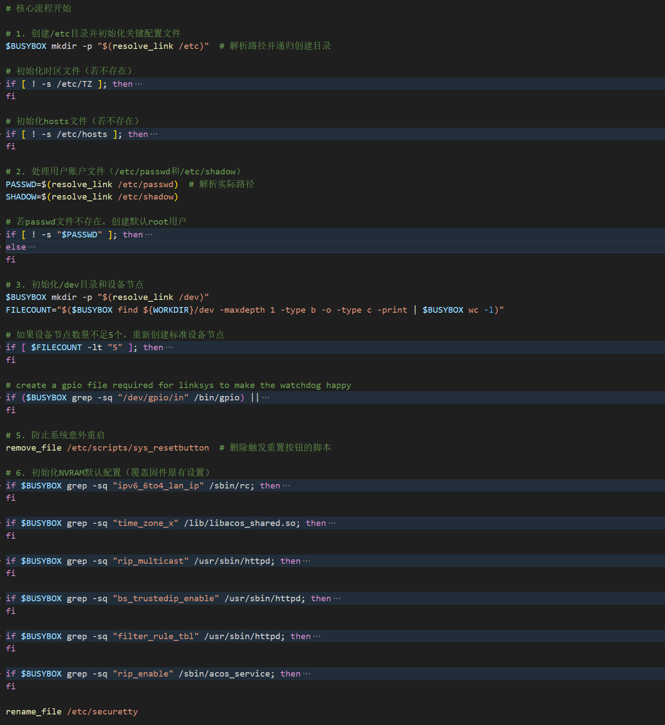Click the comment '# 若passwd文件不存在，创建默认root用户'
665x725 pixels.
tap(96, 222)
